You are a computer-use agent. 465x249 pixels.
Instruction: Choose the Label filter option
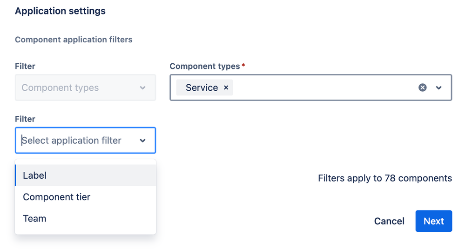click(x=86, y=175)
